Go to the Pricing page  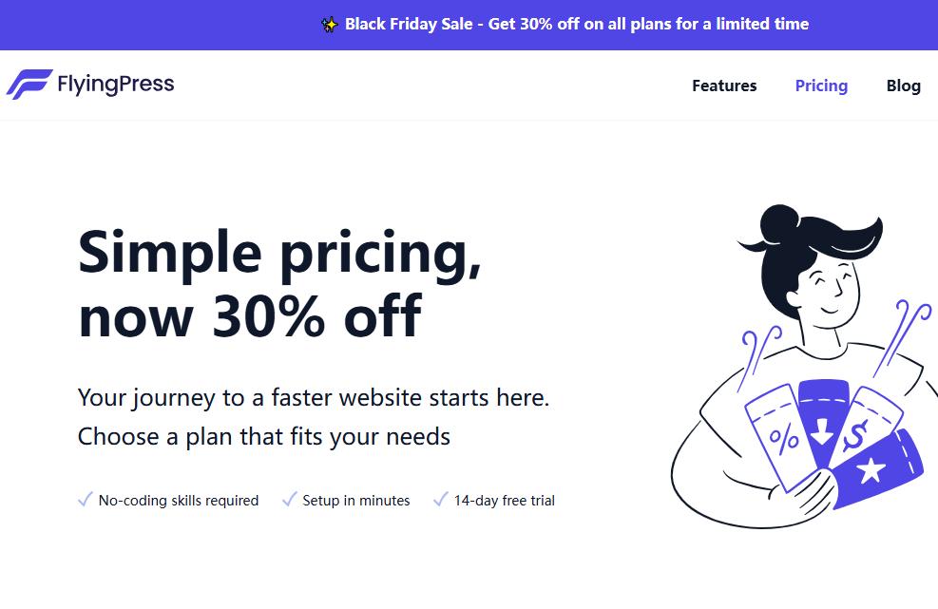point(821,86)
